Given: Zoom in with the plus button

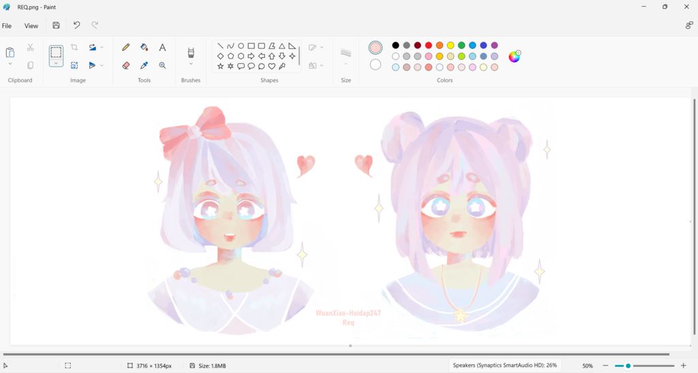Looking at the screenshot, I should 683,366.
